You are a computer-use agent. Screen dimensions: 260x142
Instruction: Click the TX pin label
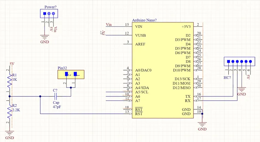[x=188, y=97]
